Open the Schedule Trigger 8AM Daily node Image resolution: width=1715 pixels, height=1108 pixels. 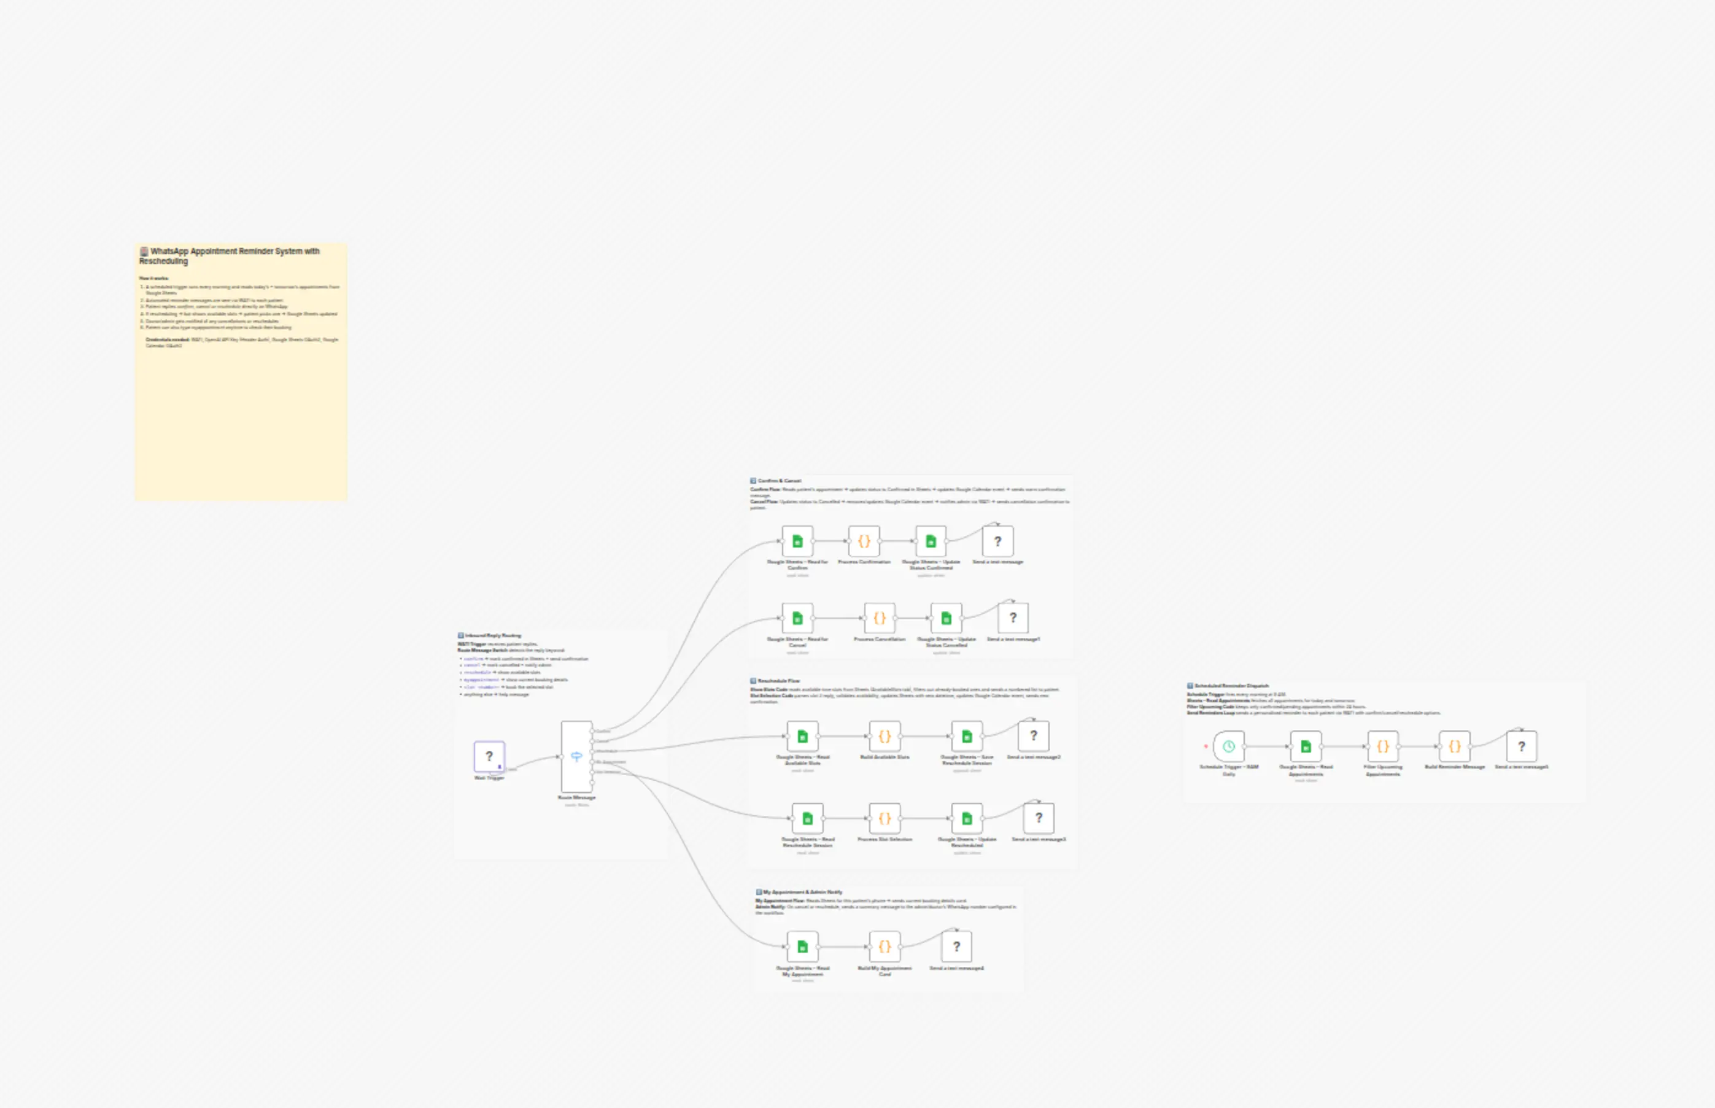[1229, 746]
